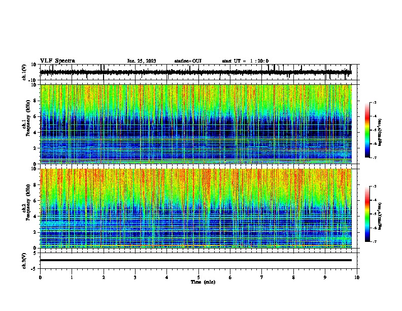Image resolution: width=402 pixels, height=311 pixels.
Task: Click inside the ch.1 spectrogram panel
Action: [196, 124]
